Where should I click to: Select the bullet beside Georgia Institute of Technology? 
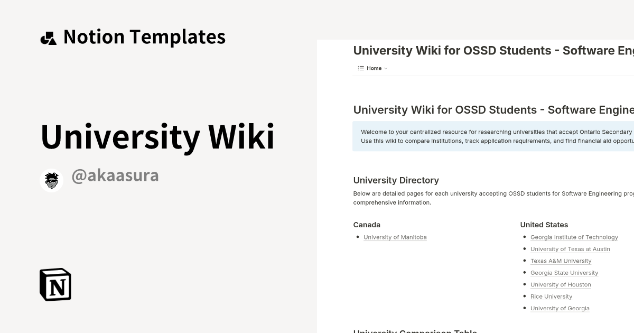click(x=524, y=237)
